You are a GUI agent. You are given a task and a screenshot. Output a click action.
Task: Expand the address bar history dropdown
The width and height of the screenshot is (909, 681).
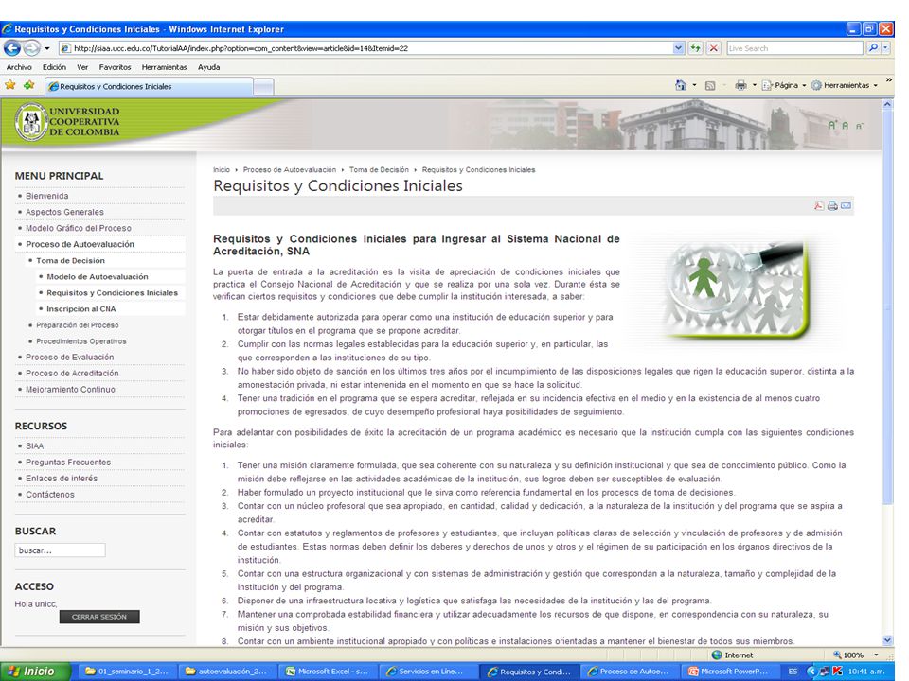click(x=679, y=48)
